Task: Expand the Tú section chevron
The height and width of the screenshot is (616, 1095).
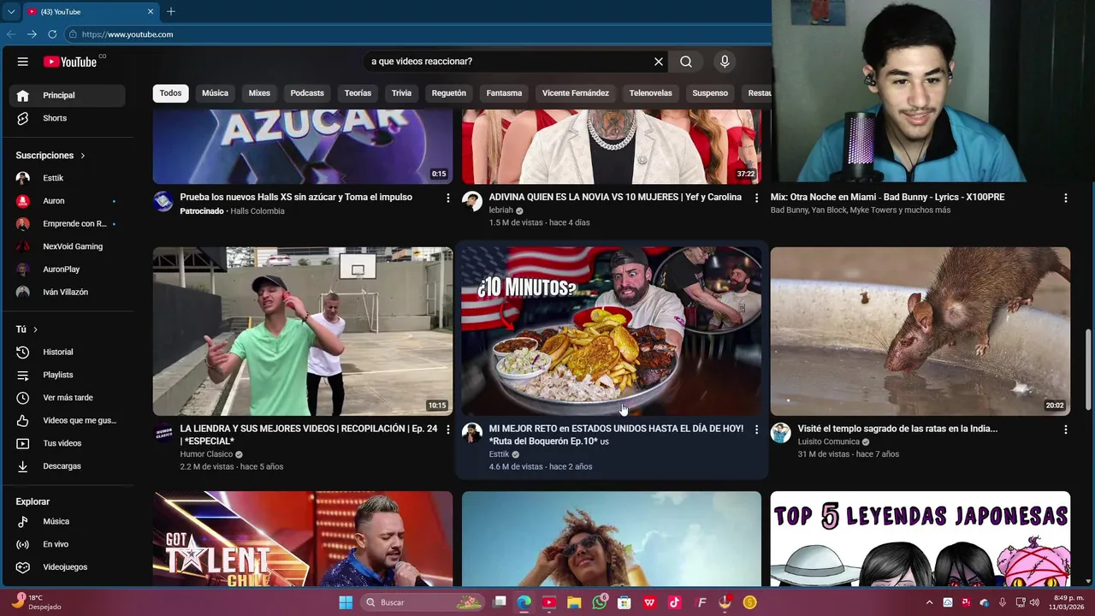Action: pyautogui.click(x=35, y=329)
